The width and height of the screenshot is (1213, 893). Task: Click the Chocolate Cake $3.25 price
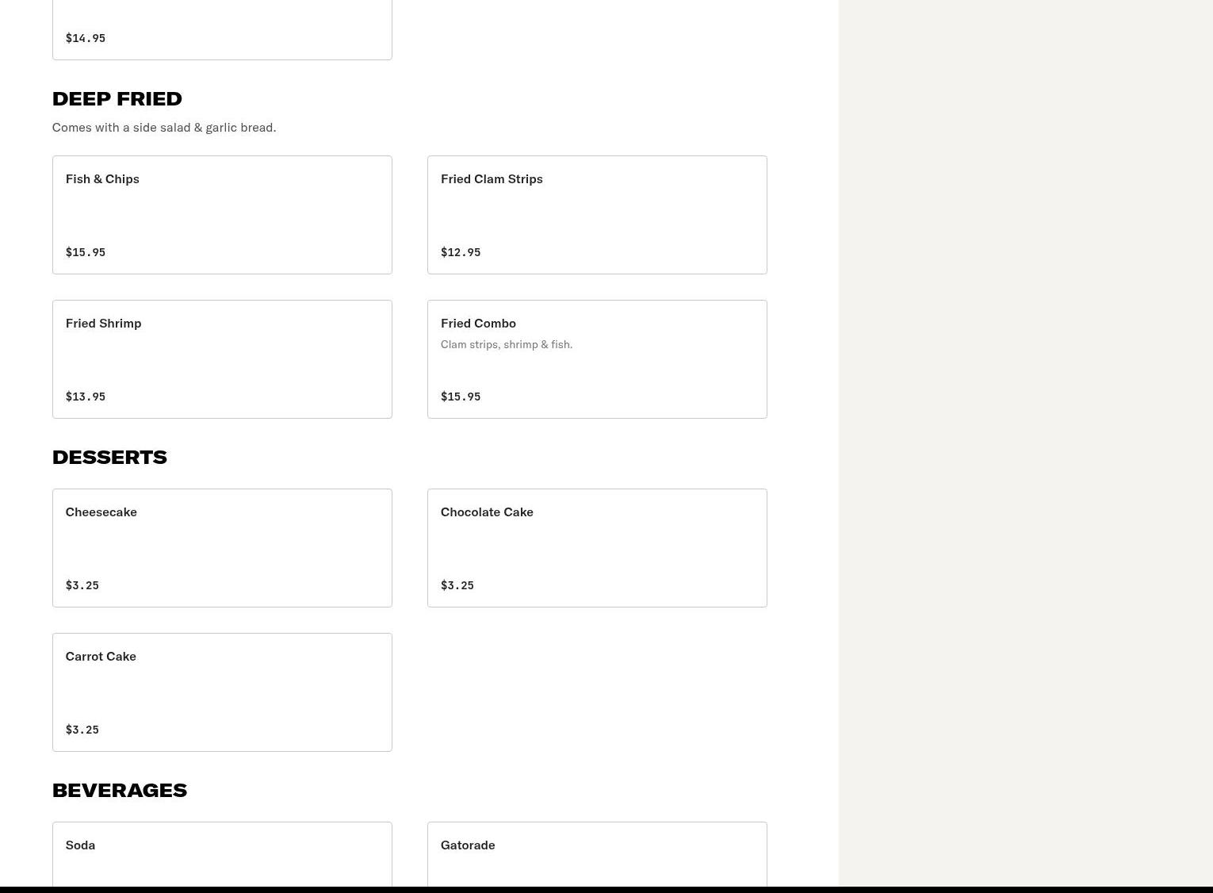click(x=457, y=585)
